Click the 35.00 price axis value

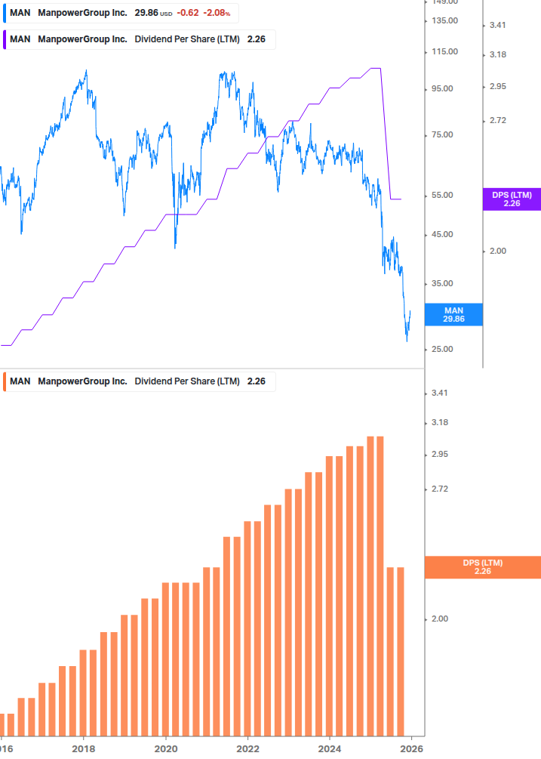pyautogui.click(x=442, y=284)
